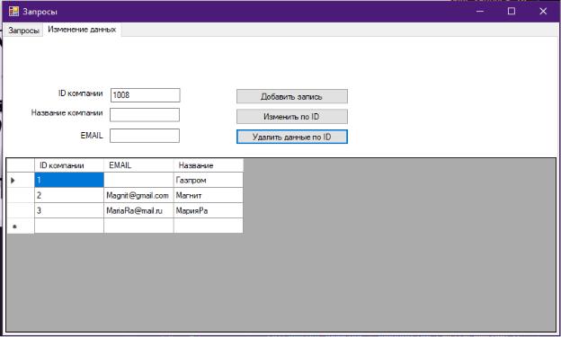Click new row's ID компании cell
The height and width of the screenshot is (337, 561).
click(x=69, y=226)
